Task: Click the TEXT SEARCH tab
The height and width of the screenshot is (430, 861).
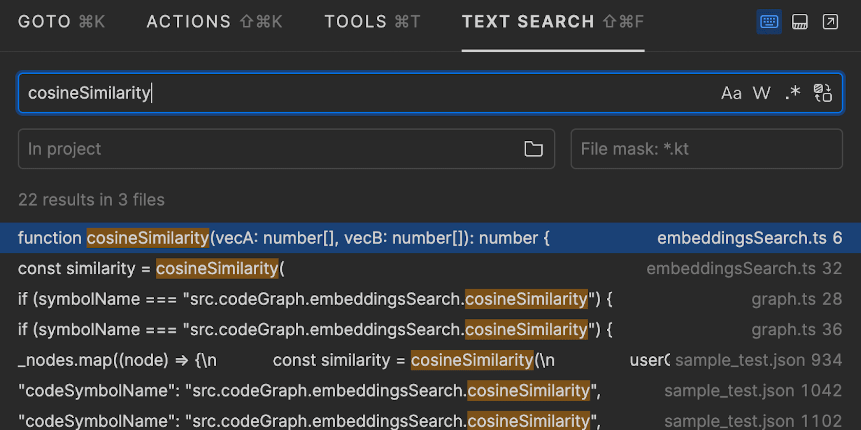Action: (552, 21)
